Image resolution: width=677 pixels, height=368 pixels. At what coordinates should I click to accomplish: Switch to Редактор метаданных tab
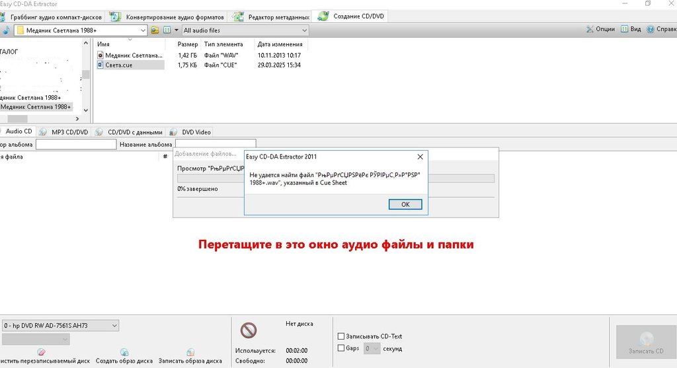coord(279,17)
